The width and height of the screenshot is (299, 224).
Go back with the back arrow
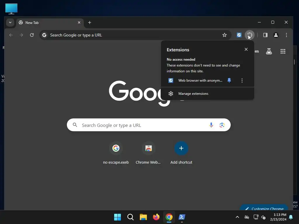pos(11,35)
